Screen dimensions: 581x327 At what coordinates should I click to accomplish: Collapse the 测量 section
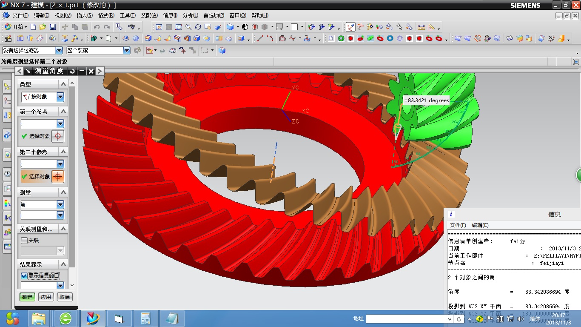63,192
